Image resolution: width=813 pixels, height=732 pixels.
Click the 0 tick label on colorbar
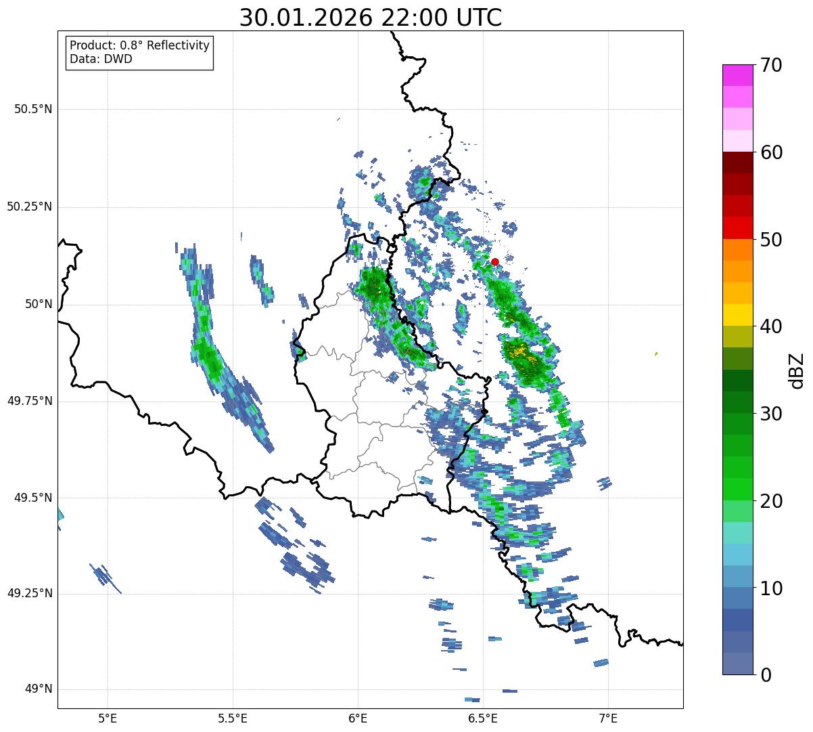pyautogui.click(x=766, y=675)
